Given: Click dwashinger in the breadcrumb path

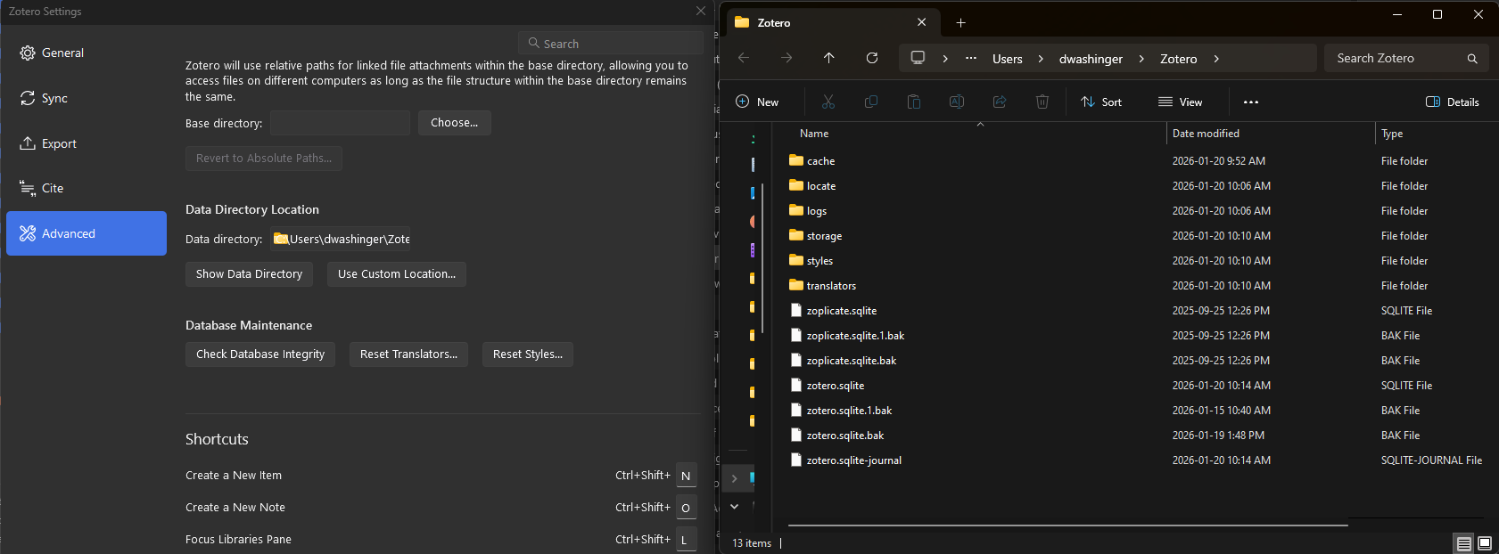Looking at the screenshot, I should (x=1091, y=59).
